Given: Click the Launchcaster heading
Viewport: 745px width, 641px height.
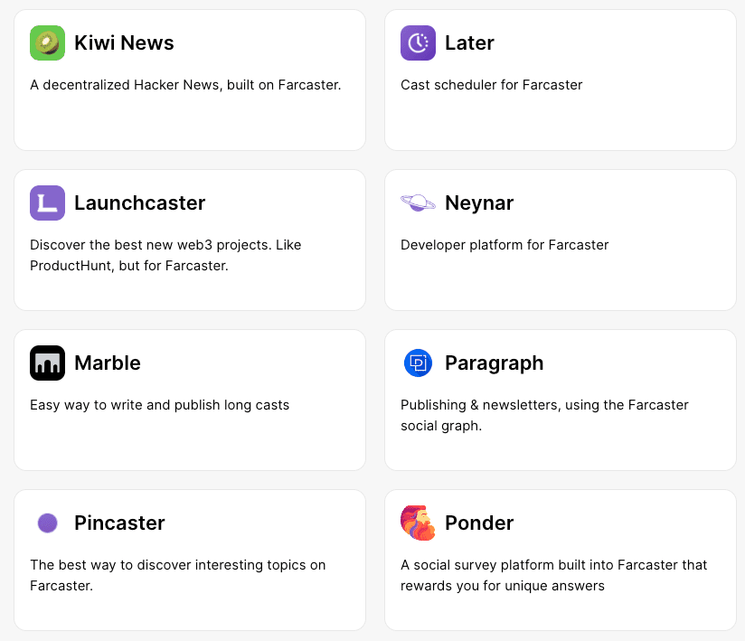Looking at the screenshot, I should click(139, 203).
